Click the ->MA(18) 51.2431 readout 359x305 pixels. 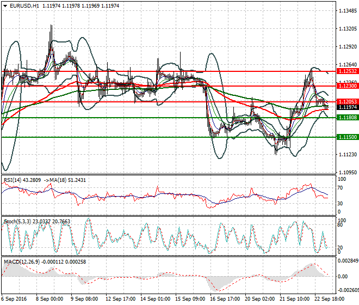pyautogui.click(x=65, y=180)
